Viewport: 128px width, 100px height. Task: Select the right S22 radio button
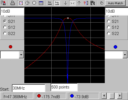109,33
